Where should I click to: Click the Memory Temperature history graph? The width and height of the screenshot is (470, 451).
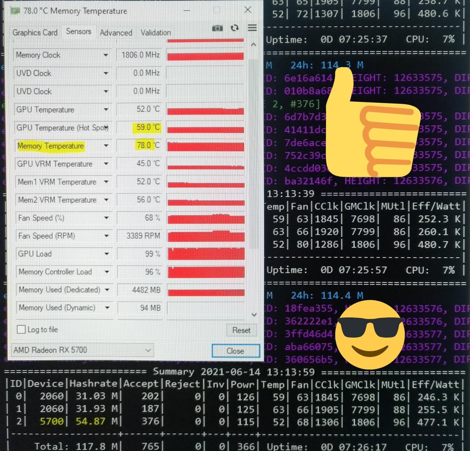(206, 146)
